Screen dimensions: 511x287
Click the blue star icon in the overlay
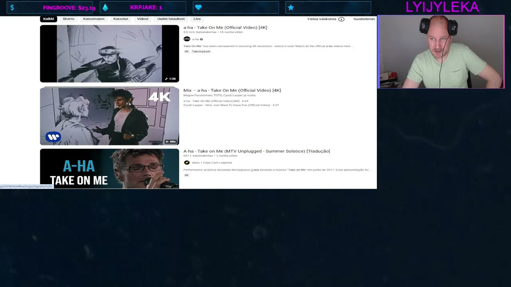click(x=291, y=8)
